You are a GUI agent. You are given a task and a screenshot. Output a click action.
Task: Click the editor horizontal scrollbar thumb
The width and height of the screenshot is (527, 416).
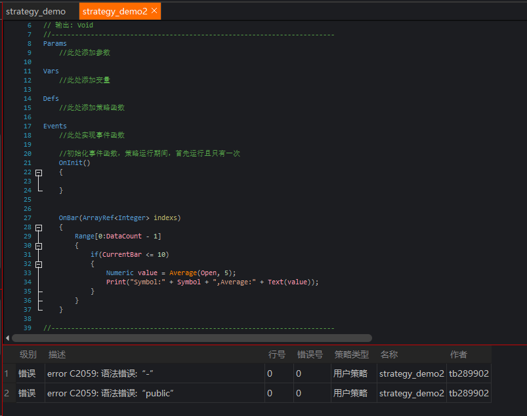pyautogui.click(x=190, y=338)
